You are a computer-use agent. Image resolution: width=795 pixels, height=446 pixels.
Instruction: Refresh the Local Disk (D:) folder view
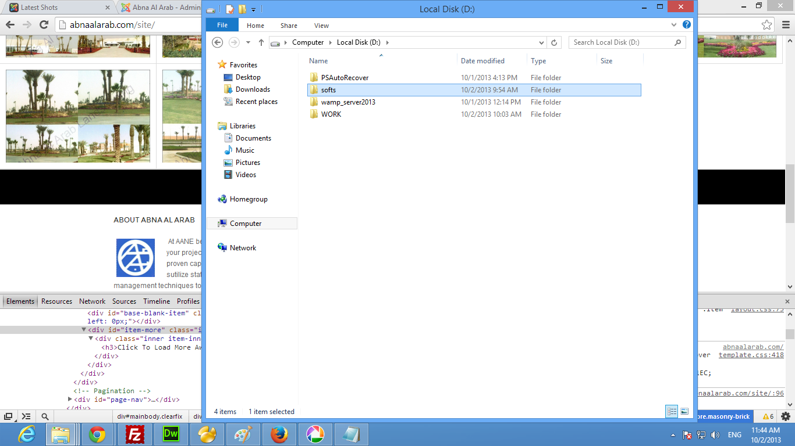[554, 42]
